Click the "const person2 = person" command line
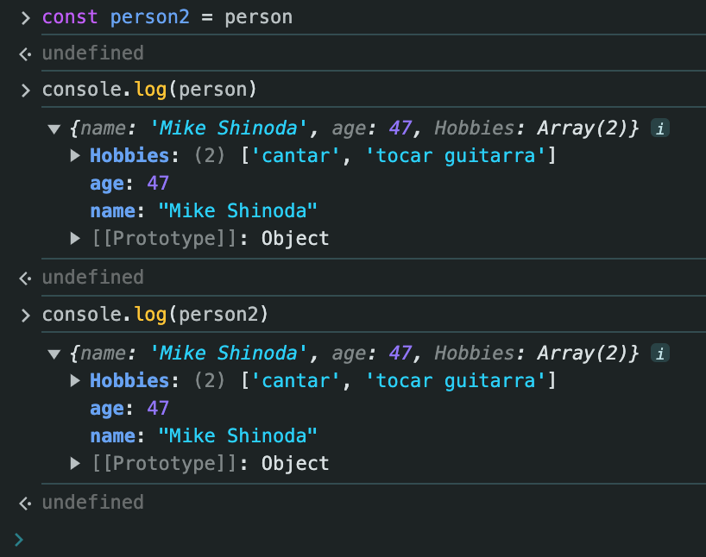 167,17
